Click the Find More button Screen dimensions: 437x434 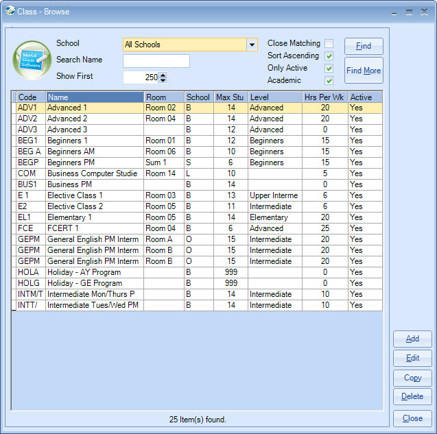(x=364, y=71)
